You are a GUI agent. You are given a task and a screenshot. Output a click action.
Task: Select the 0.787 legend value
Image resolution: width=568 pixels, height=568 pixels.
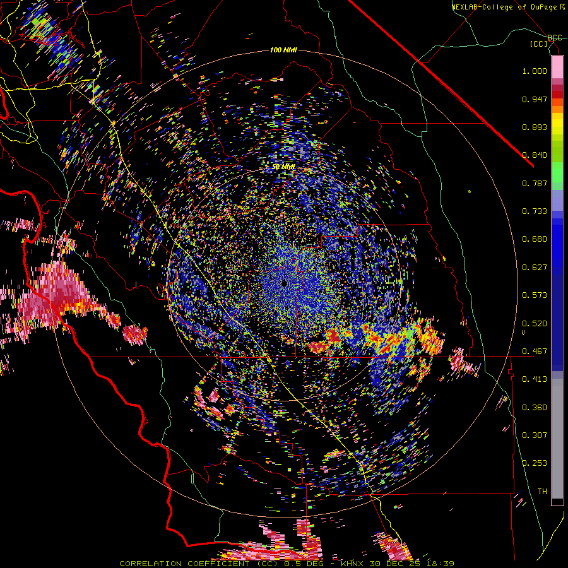(x=535, y=183)
